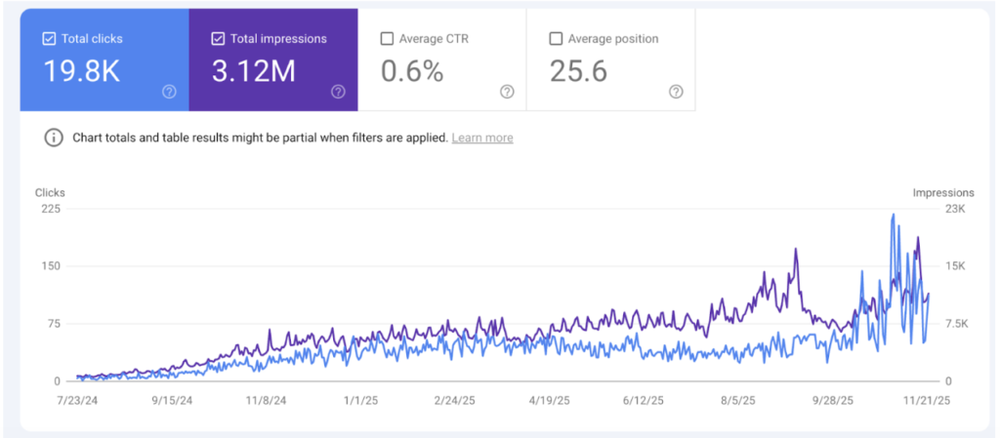Viewport: 1000px width, 438px height.
Task: Open help icon in Total impressions card
Action: pyautogui.click(x=338, y=92)
